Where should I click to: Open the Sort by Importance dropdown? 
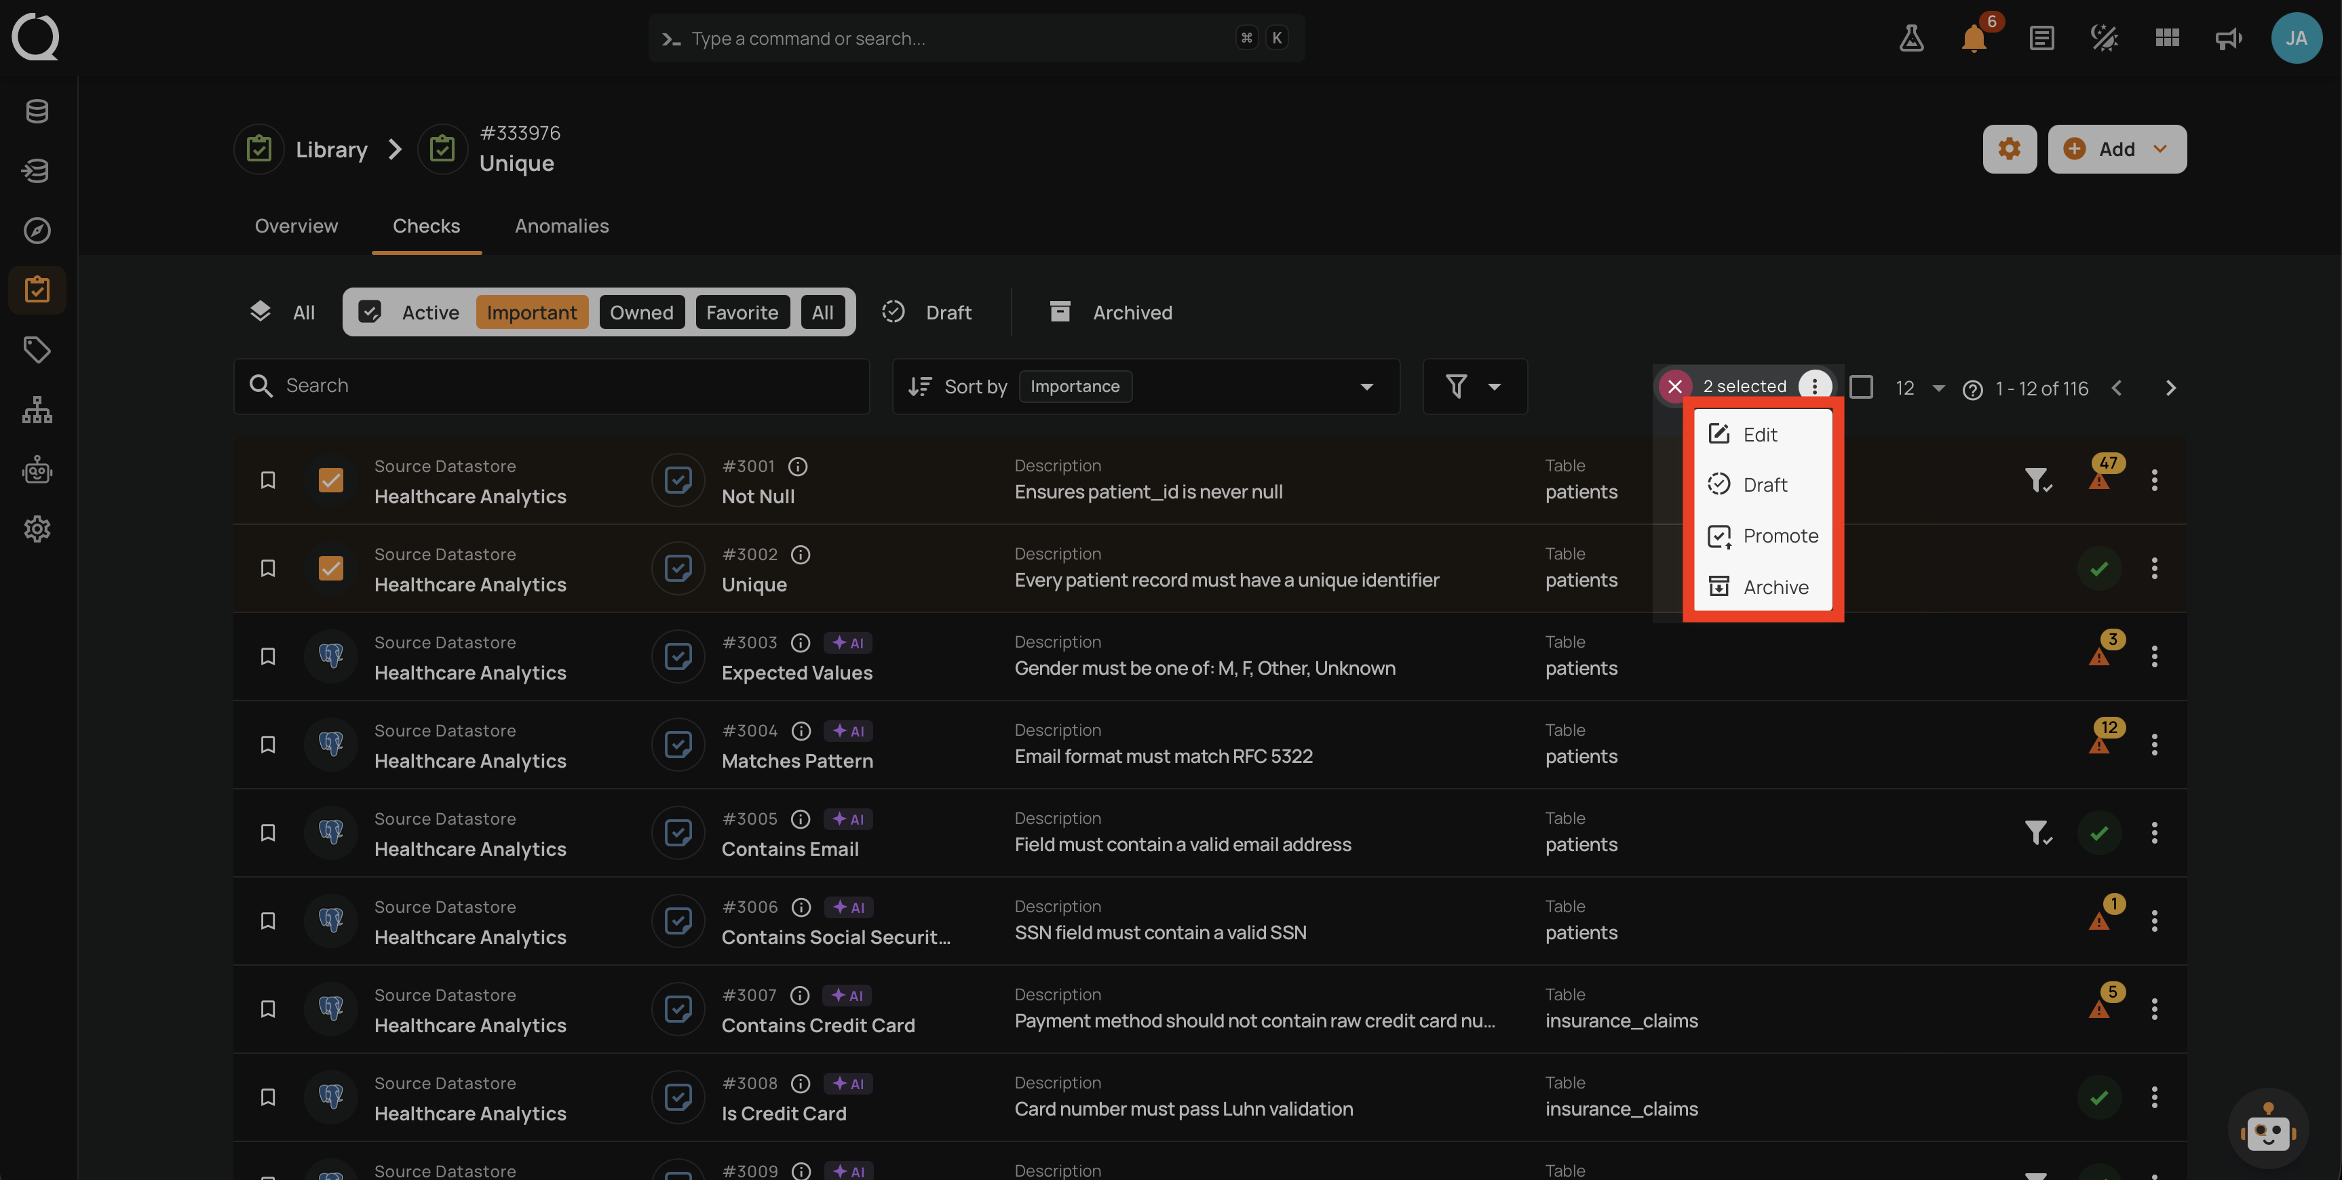click(x=1145, y=387)
